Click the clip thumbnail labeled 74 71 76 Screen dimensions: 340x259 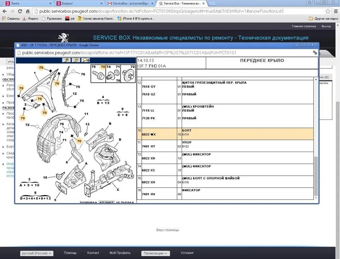113,74
